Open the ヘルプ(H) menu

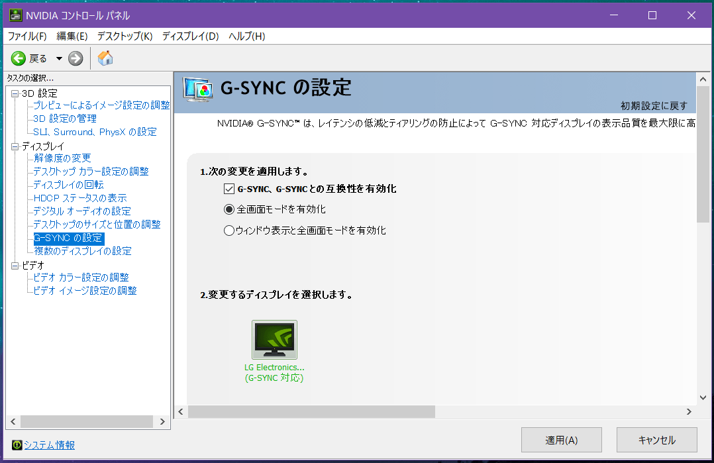(x=247, y=36)
